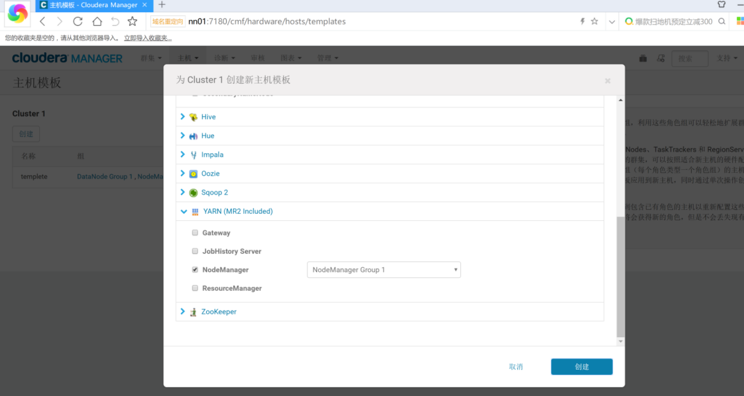Image resolution: width=744 pixels, height=396 pixels.
Task: Open new browser tab with plus
Action: [x=162, y=5]
